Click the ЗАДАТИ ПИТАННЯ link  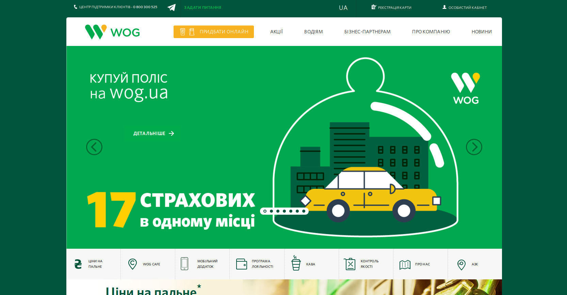pos(203,7)
